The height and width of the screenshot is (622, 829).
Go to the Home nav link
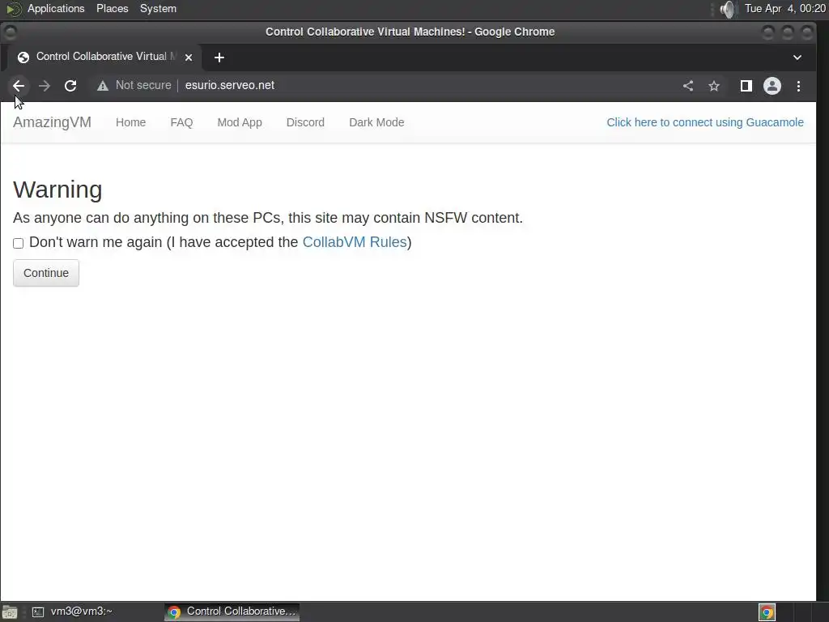tap(130, 123)
